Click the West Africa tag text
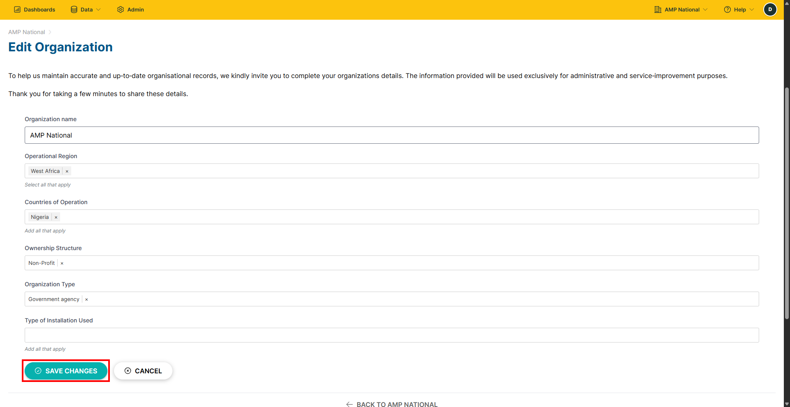The height and width of the screenshot is (407, 790). click(x=45, y=171)
